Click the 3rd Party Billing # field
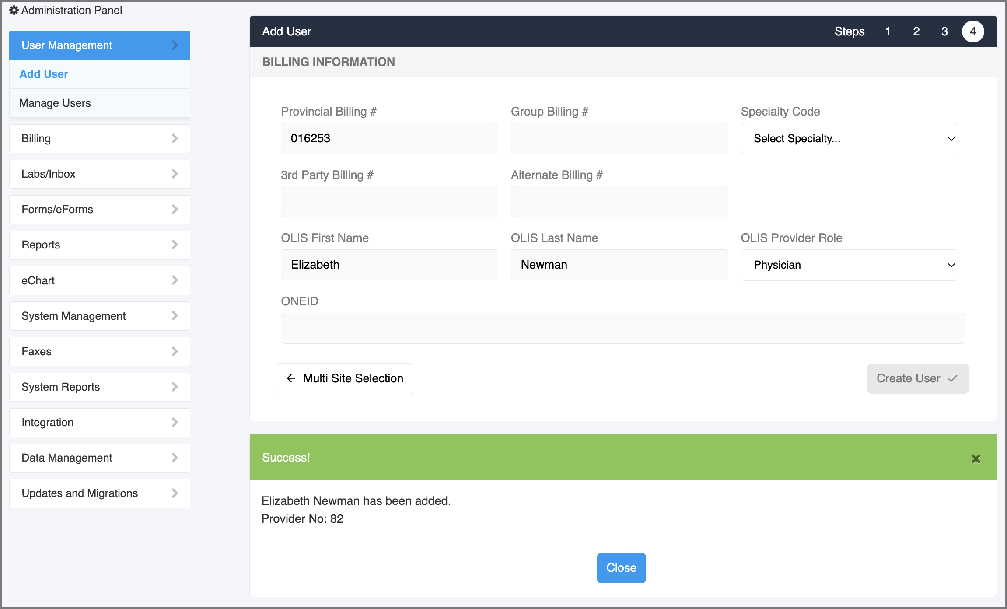Screen dimensions: 1007x609 click(x=389, y=202)
